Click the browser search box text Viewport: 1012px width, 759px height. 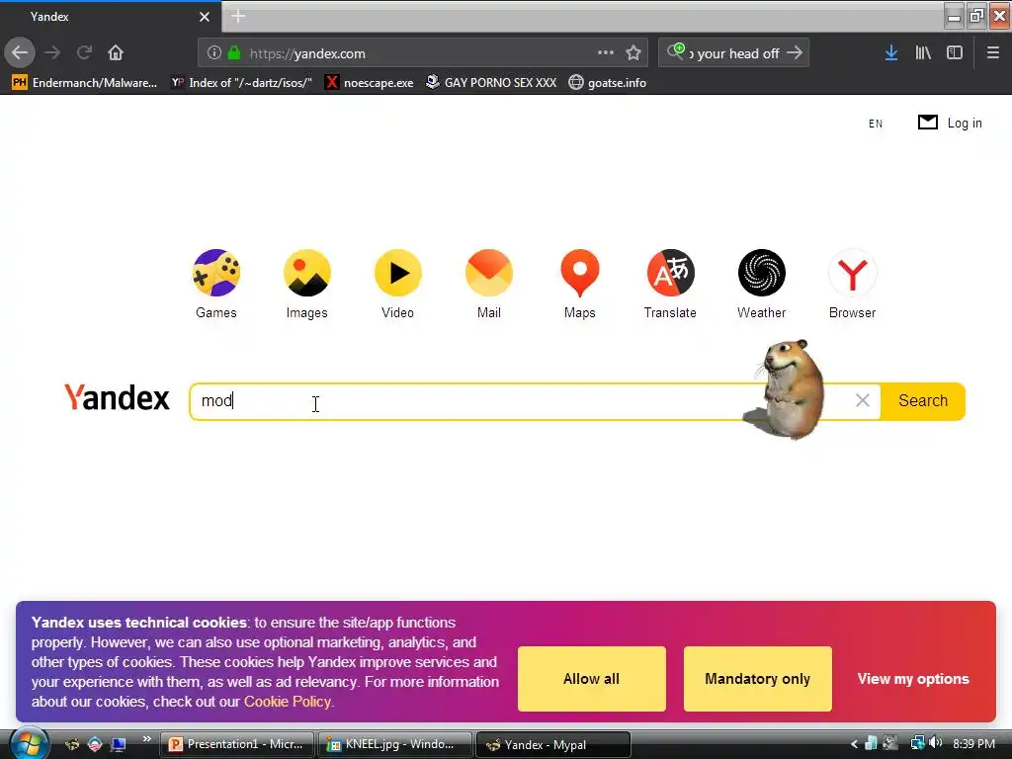[x=734, y=53]
